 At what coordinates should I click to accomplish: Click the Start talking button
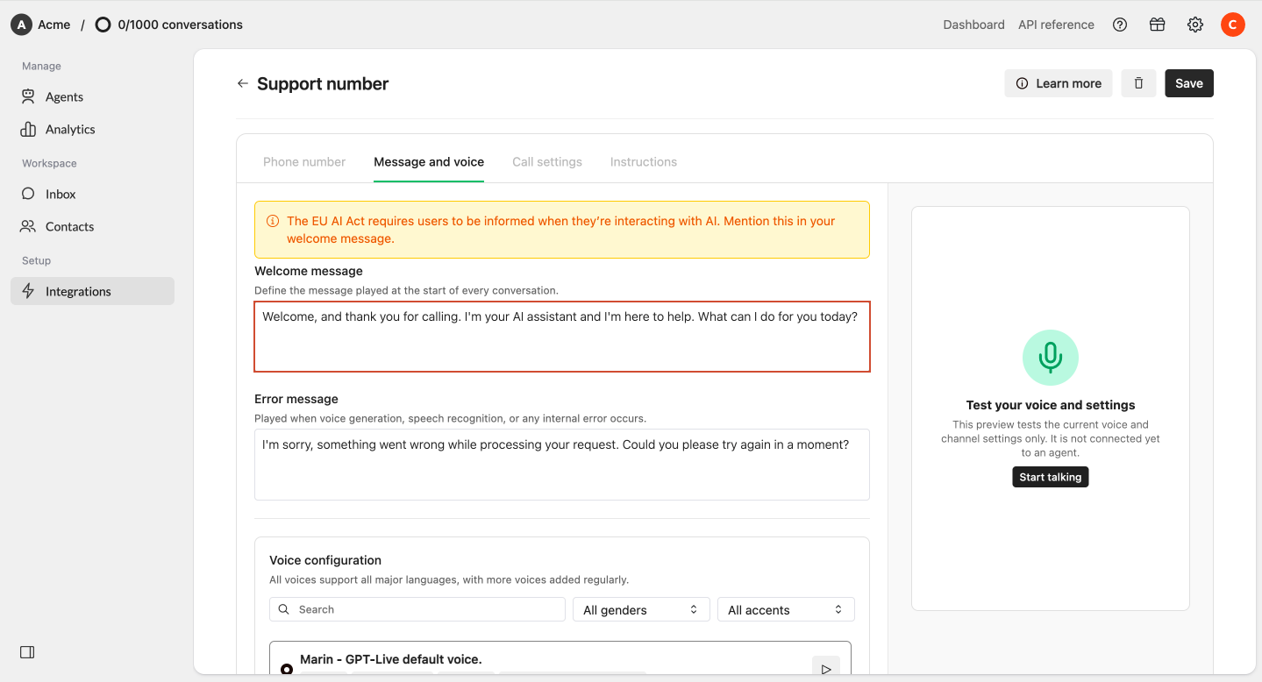(1051, 477)
